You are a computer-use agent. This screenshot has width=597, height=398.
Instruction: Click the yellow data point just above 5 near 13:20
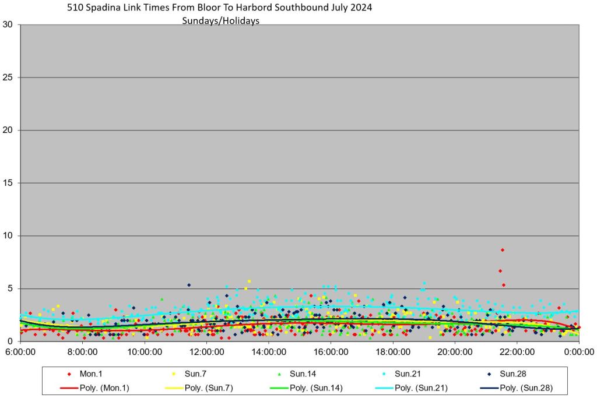pyautogui.click(x=250, y=281)
